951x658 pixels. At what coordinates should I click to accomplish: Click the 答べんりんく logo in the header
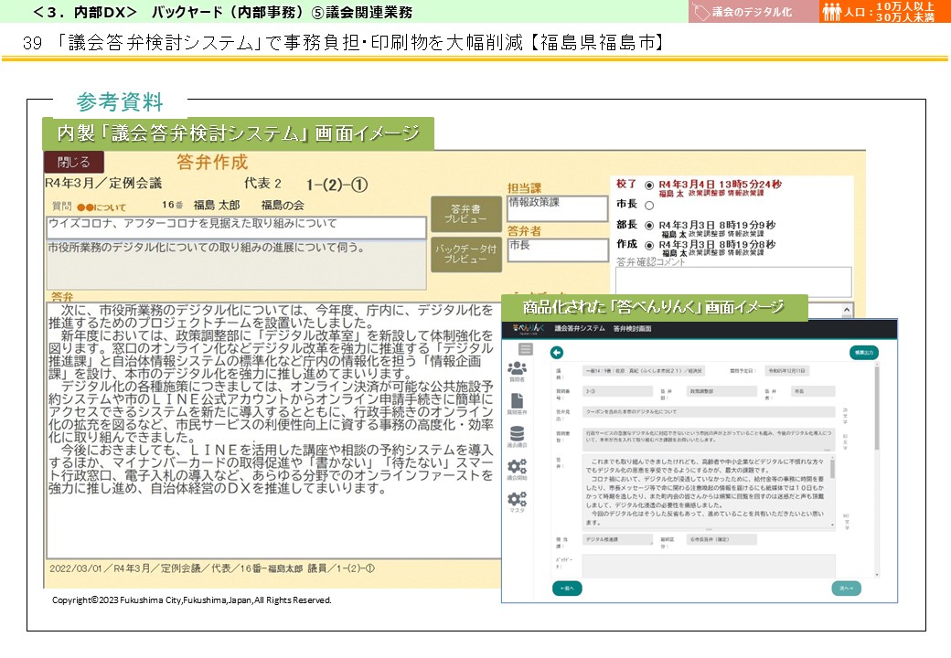pyautogui.click(x=529, y=328)
